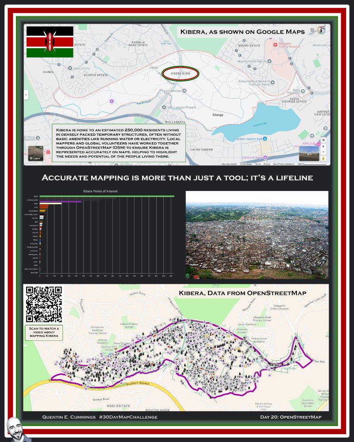Click the Accurate mapping lifeline headline
Image resolution: width=354 pixels, height=442 pixels.
[177, 178]
